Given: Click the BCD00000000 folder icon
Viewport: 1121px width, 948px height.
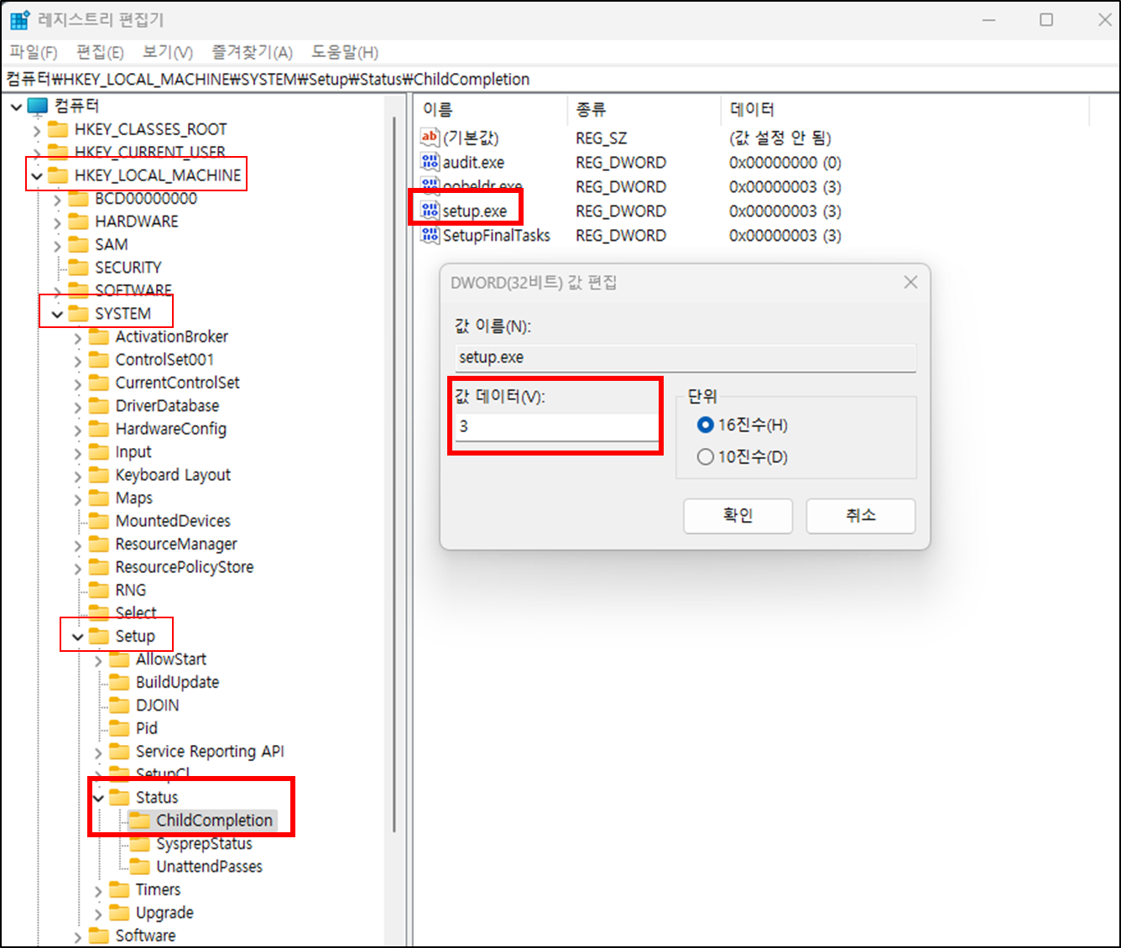Looking at the screenshot, I should click(x=78, y=199).
